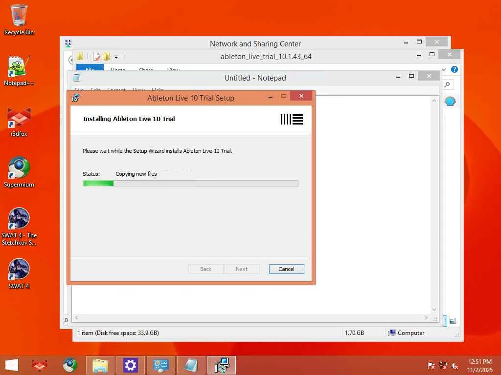Select the Notepad++ desktop shortcut

tap(19, 70)
